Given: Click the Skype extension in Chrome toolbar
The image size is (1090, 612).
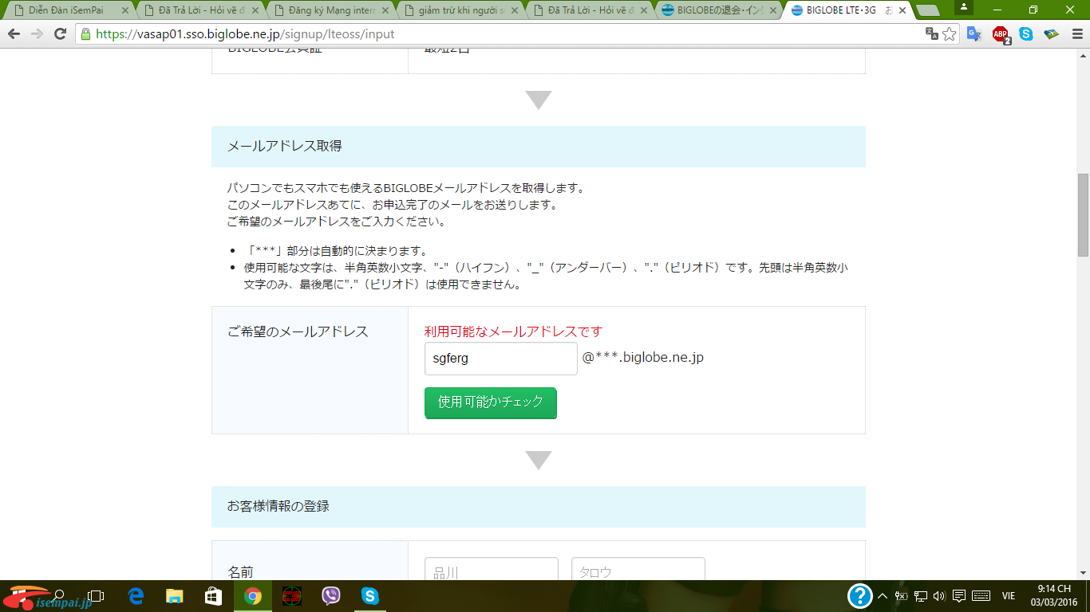Looking at the screenshot, I should tap(1026, 34).
